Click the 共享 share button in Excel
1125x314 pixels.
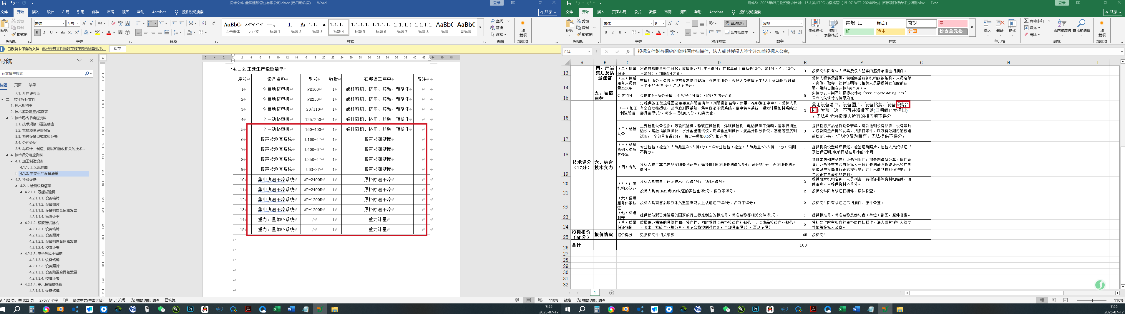(1112, 12)
